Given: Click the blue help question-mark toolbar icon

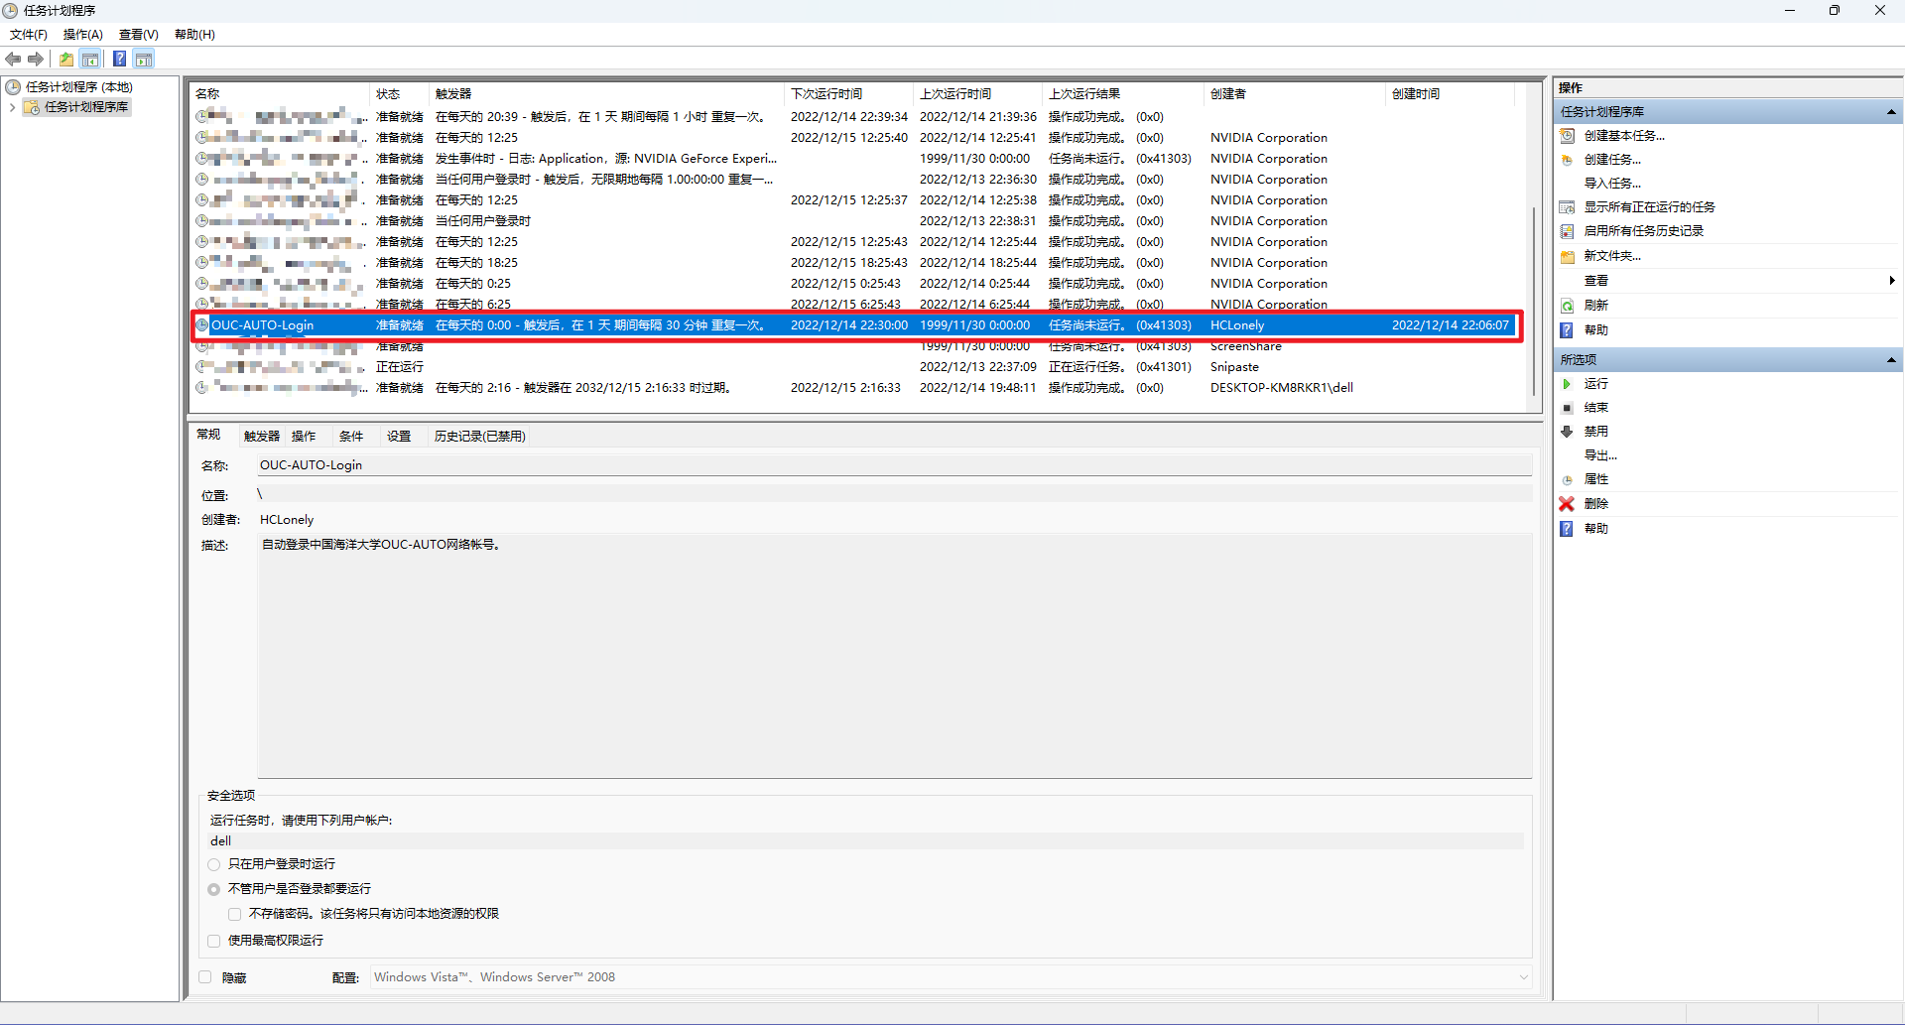Looking at the screenshot, I should click(x=120, y=60).
